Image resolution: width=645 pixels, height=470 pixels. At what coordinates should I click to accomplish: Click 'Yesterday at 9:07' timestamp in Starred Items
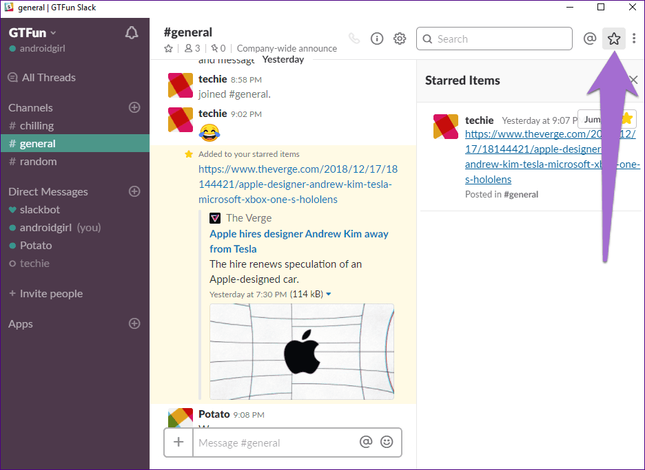(540, 120)
